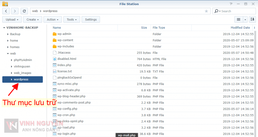The height and width of the screenshot is (137, 258).
Task: Open the Action dropdown menu
Action: [x=53, y=20]
